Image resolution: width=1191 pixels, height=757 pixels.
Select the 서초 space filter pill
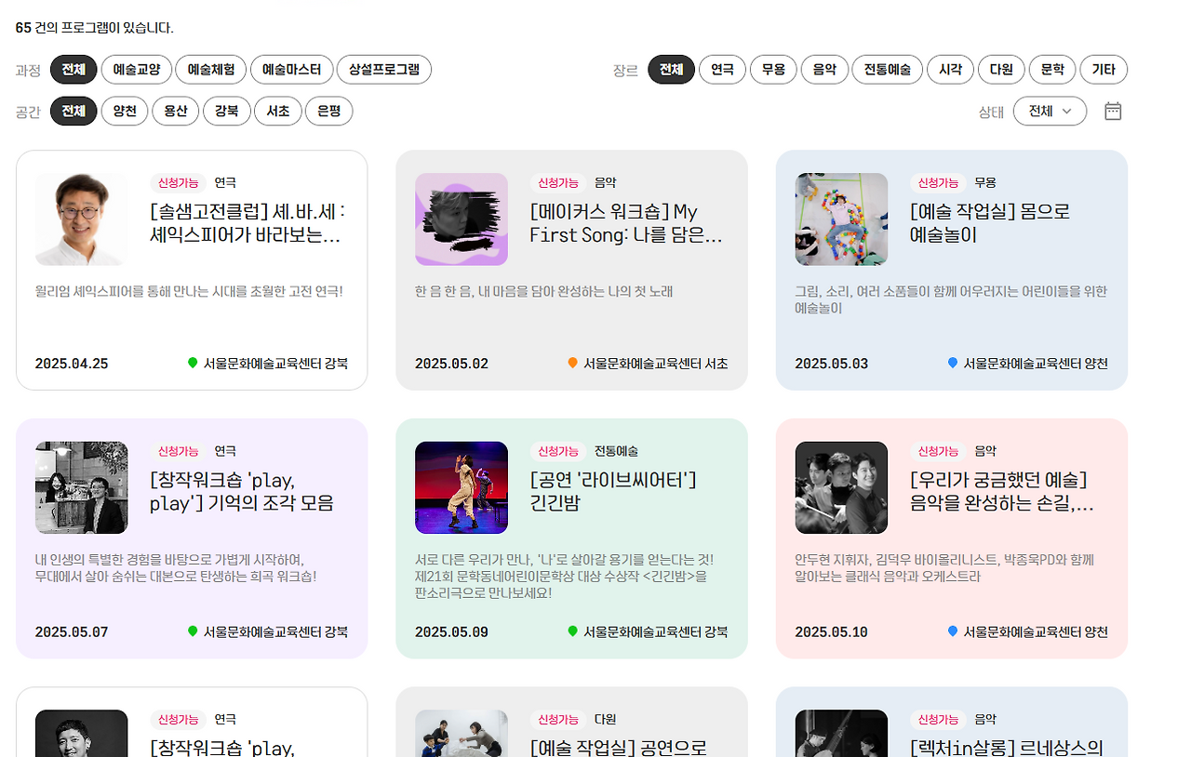[277, 112]
